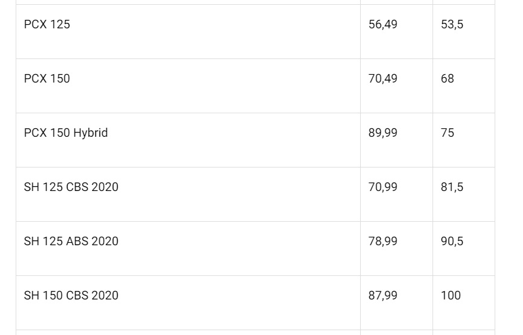Select the 56,49 price cell
This screenshot has height=335, width=523.
383,25
